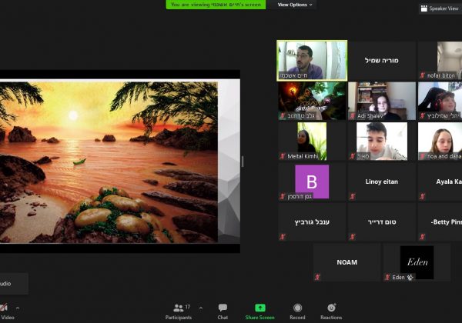
Task: Select the NOAM participant tile
Action: click(x=346, y=262)
